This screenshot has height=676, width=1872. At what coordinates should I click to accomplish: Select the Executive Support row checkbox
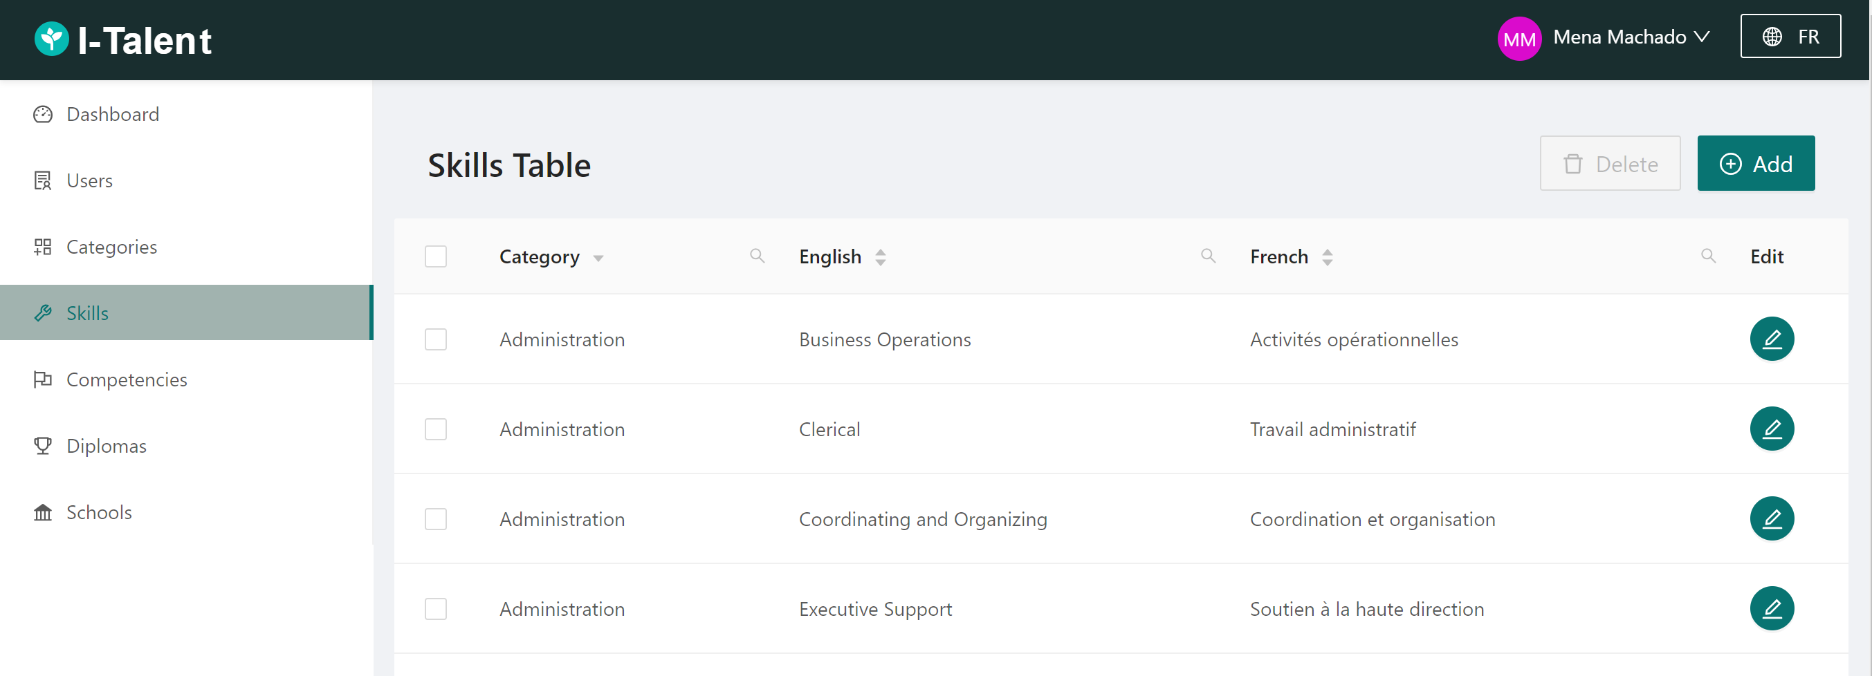tap(435, 608)
